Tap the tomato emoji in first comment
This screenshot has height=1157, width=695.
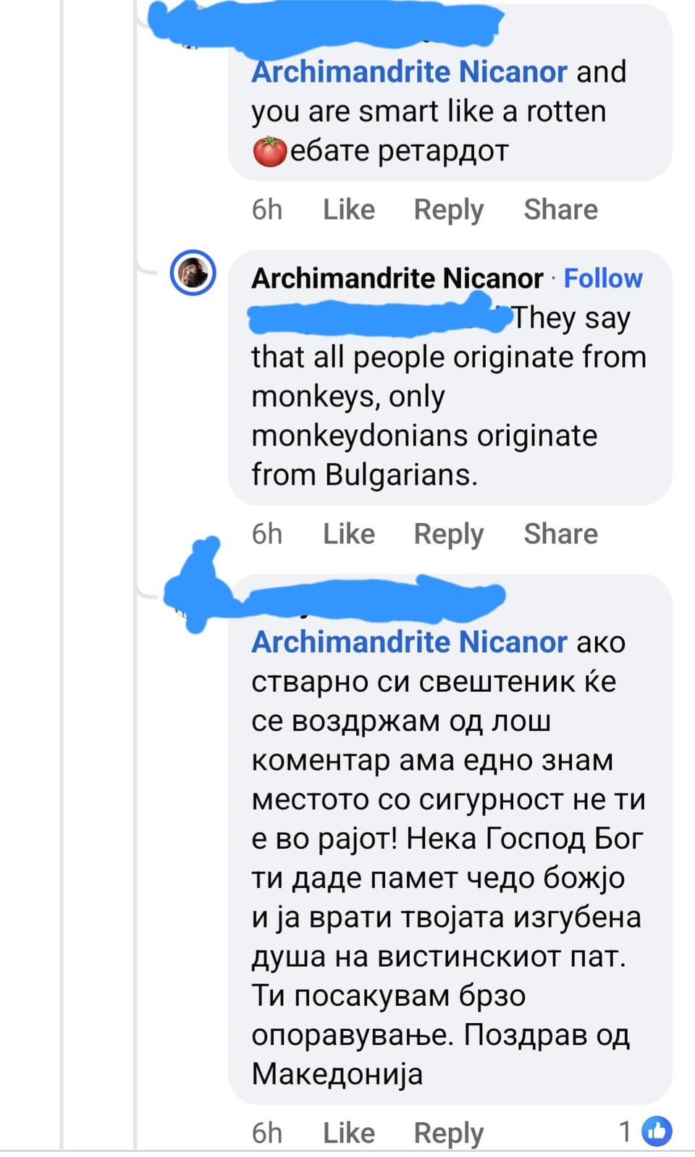click(x=269, y=151)
